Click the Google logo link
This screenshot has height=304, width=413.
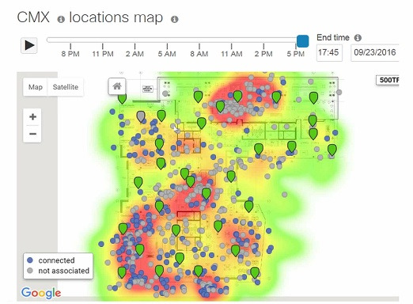[41, 293]
